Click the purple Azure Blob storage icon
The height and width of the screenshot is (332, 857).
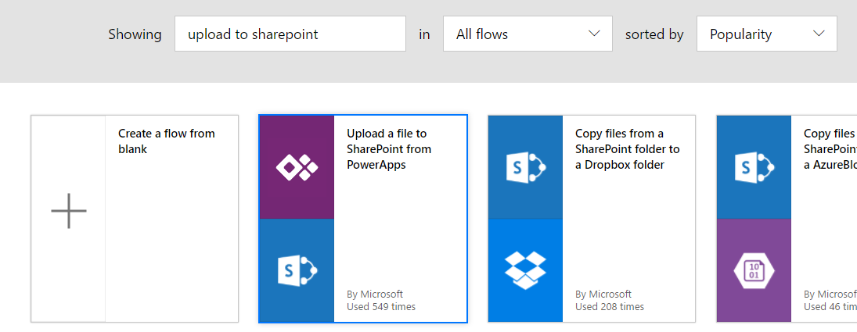754,270
